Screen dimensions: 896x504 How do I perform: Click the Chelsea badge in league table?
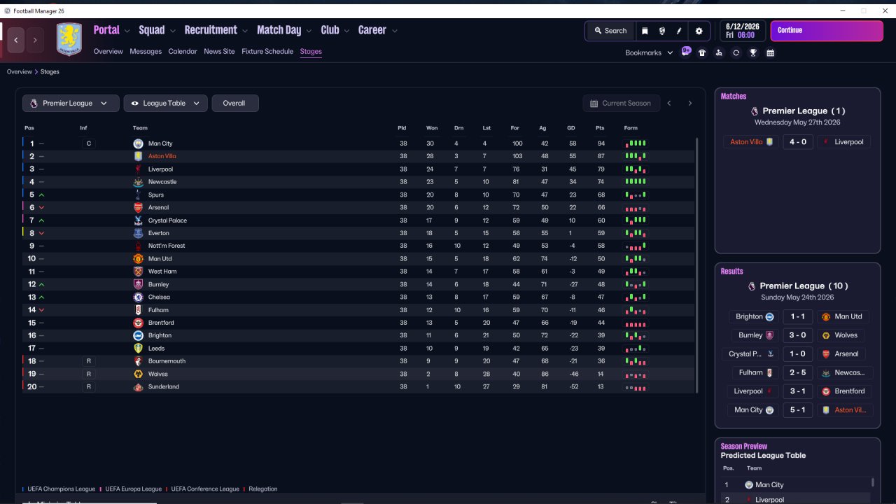(x=138, y=297)
